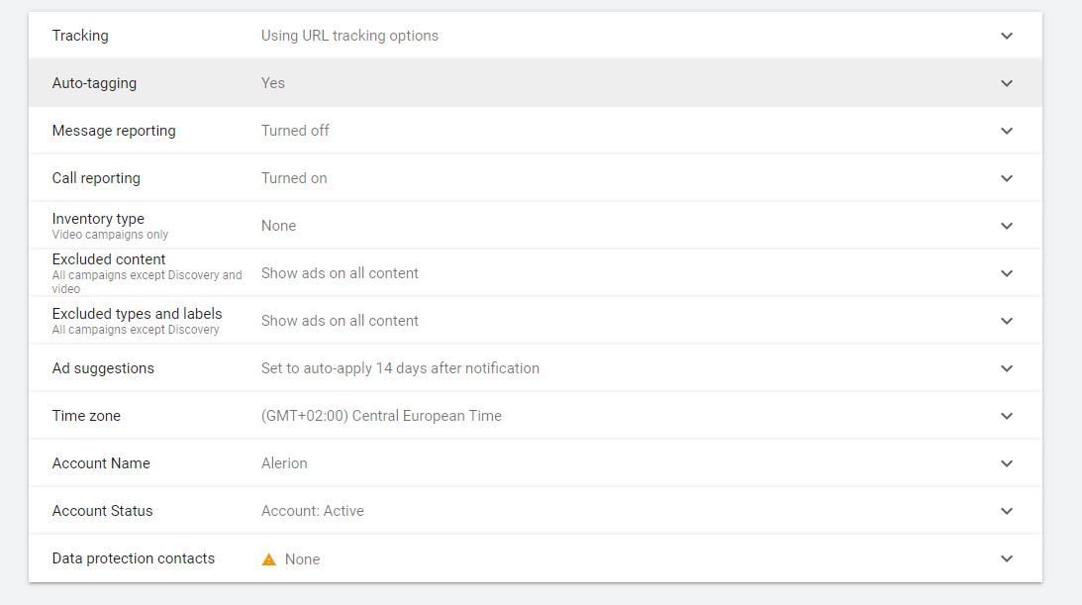The width and height of the screenshot is (1082, 605).
Task: Expand the Tracking row chevron
Action: pyautogui.click(x=1007, y=36)
